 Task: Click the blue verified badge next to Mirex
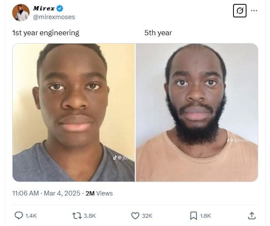pyautogui.click(x=60, y=8)
